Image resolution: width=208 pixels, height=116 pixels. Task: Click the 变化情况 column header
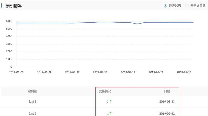105,91
